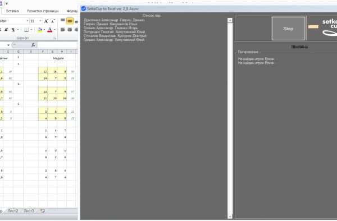This screenshot has height=221, width=337.
Task: Click the Top Align icon
Action: (x=63, y=21)
